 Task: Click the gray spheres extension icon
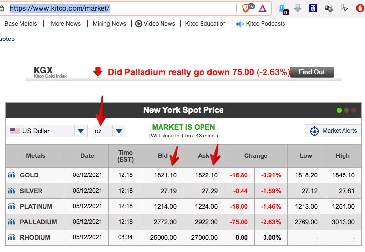click(x=329, y=9)
